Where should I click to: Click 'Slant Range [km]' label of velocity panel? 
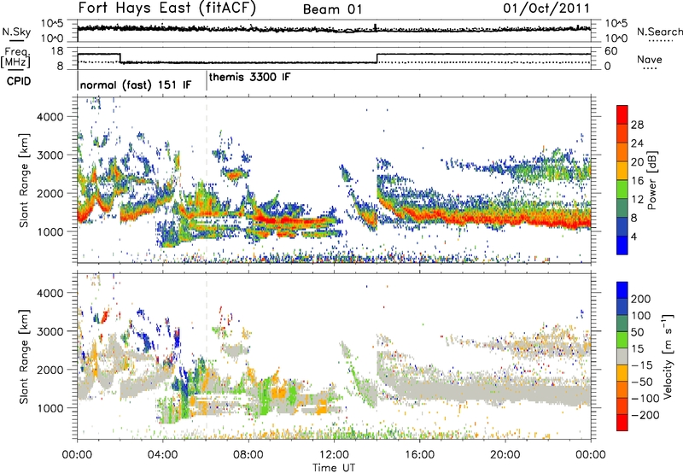24,357
